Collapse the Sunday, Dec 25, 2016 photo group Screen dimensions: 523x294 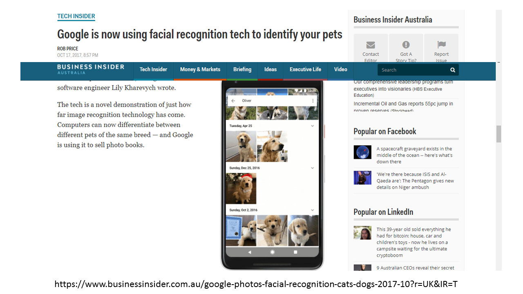click(x=313, y=168)
